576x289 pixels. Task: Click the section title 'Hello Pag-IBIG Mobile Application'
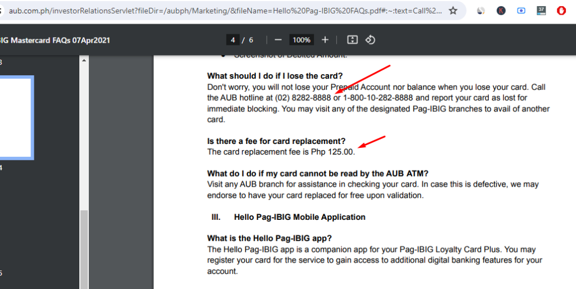coord(300,217)
